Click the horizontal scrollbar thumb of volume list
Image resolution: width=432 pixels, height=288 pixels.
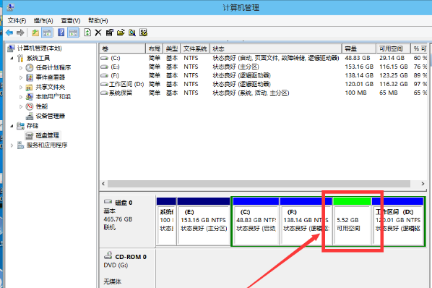coord(259,184)
